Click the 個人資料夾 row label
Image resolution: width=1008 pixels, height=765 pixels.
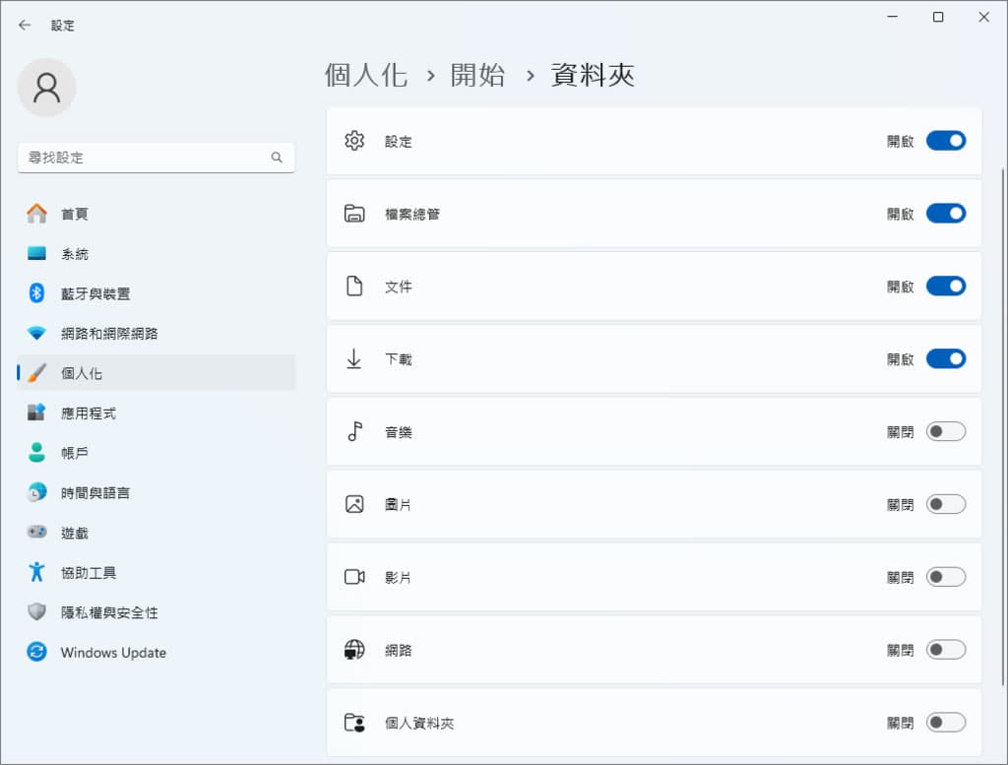(419, 724)
